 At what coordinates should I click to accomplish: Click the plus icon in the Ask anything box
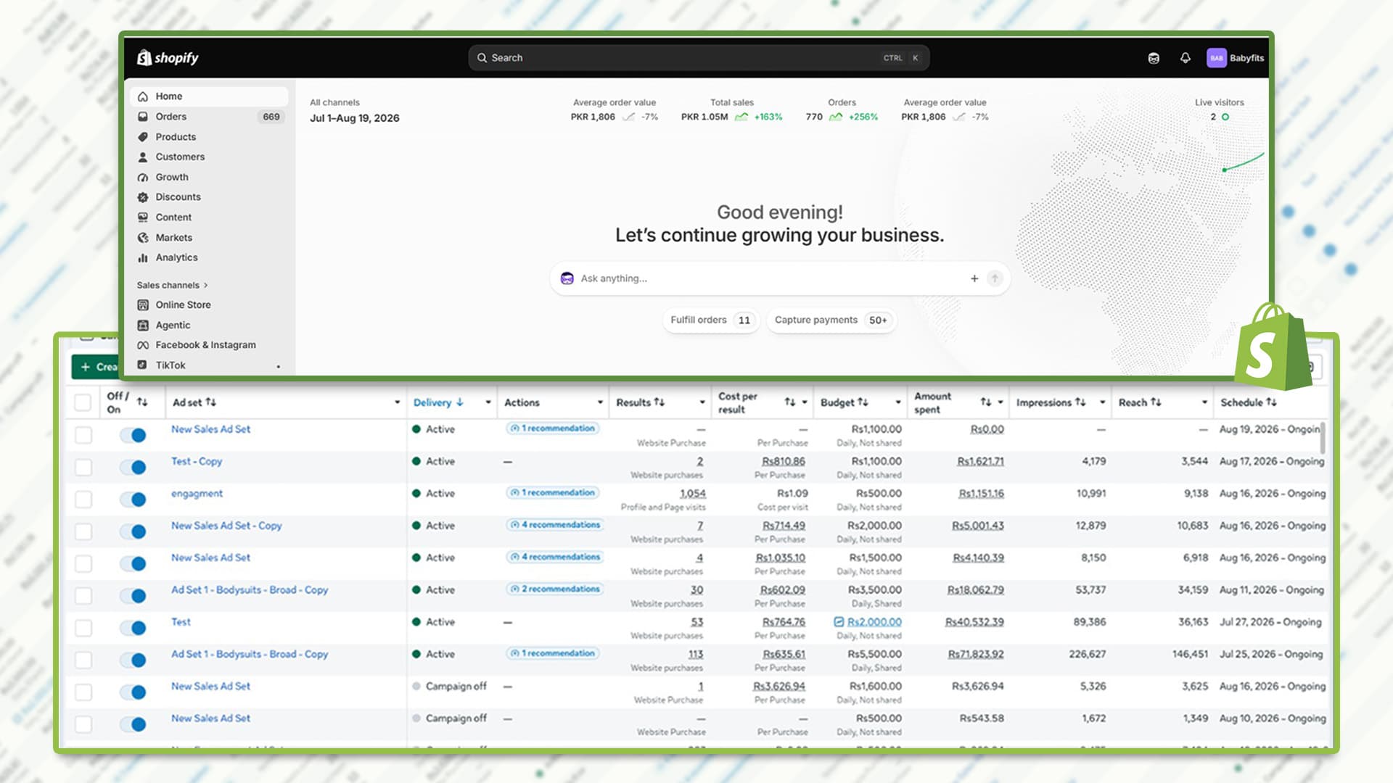(x=974, y=278)
